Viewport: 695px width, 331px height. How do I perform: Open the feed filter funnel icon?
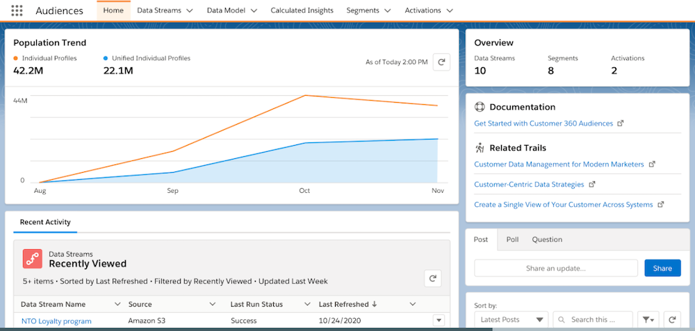pyautogui.click(x=648, y=320)
